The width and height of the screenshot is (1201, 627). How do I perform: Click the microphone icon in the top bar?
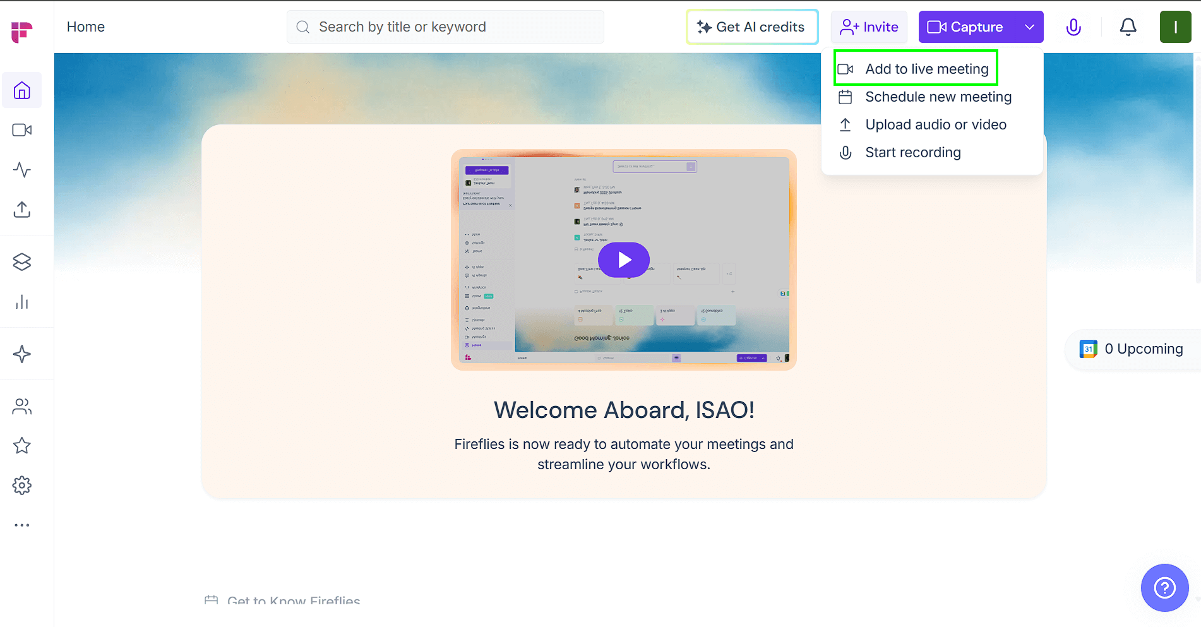point(1073,27)
